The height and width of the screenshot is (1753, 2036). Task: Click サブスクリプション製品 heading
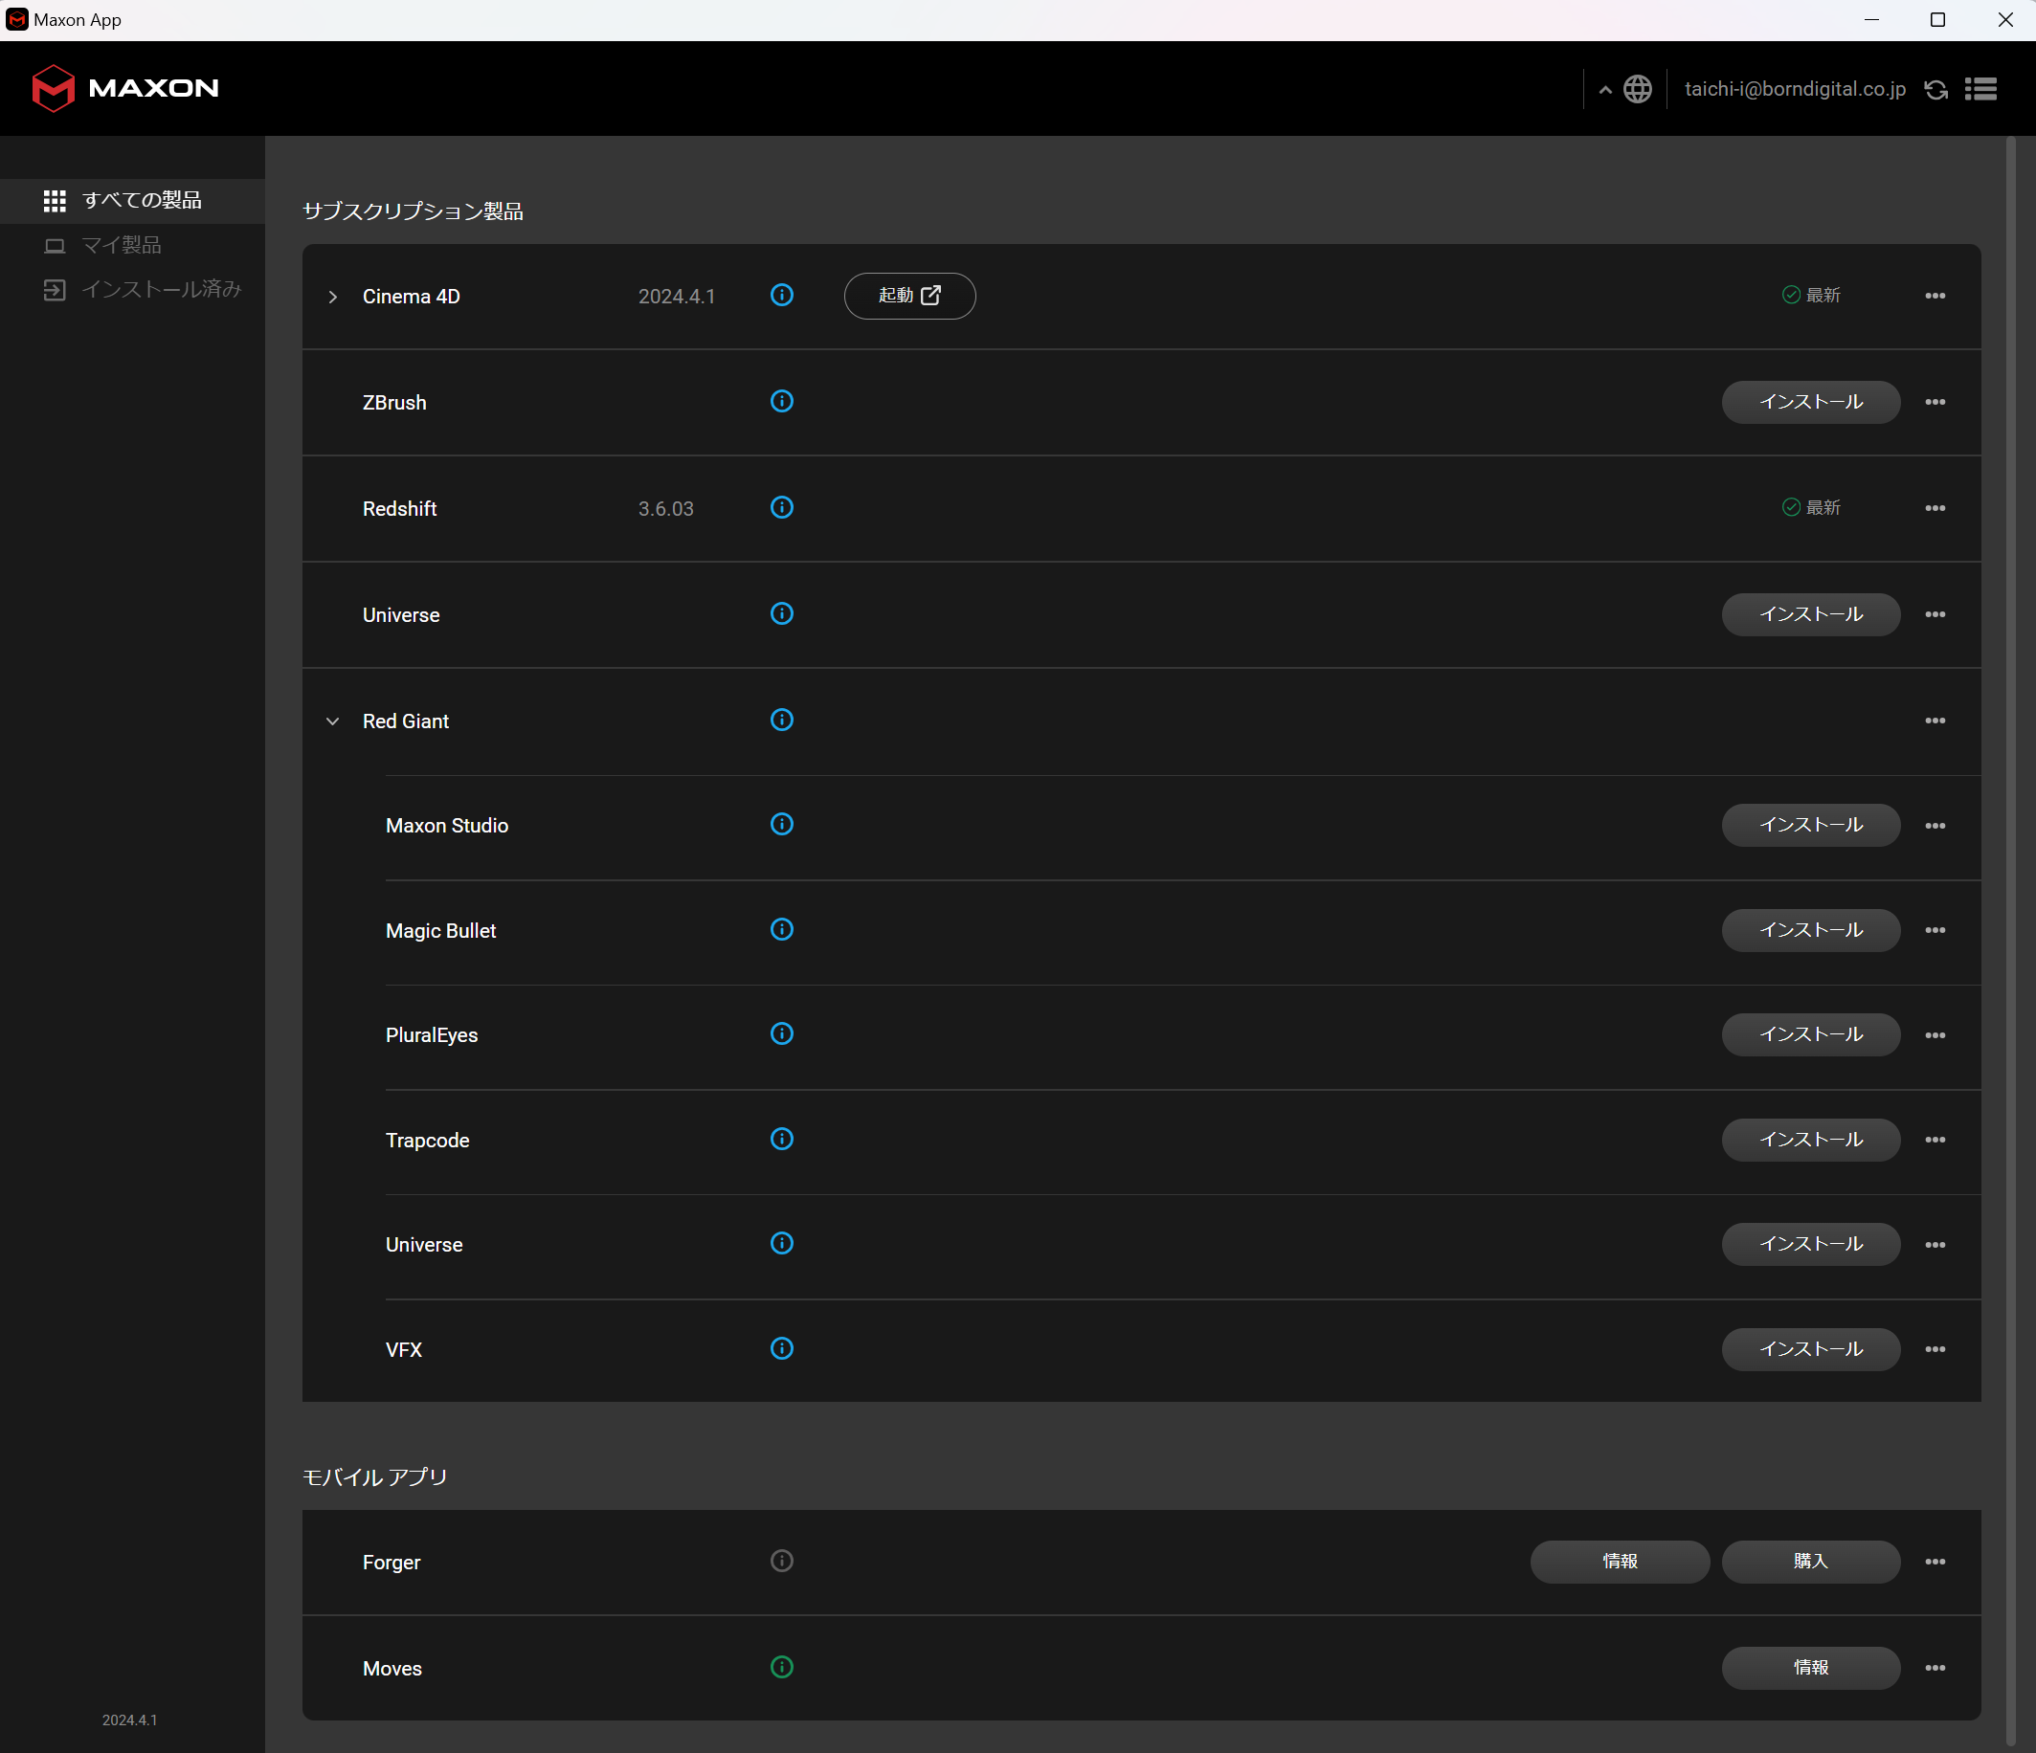pos(413,211)
